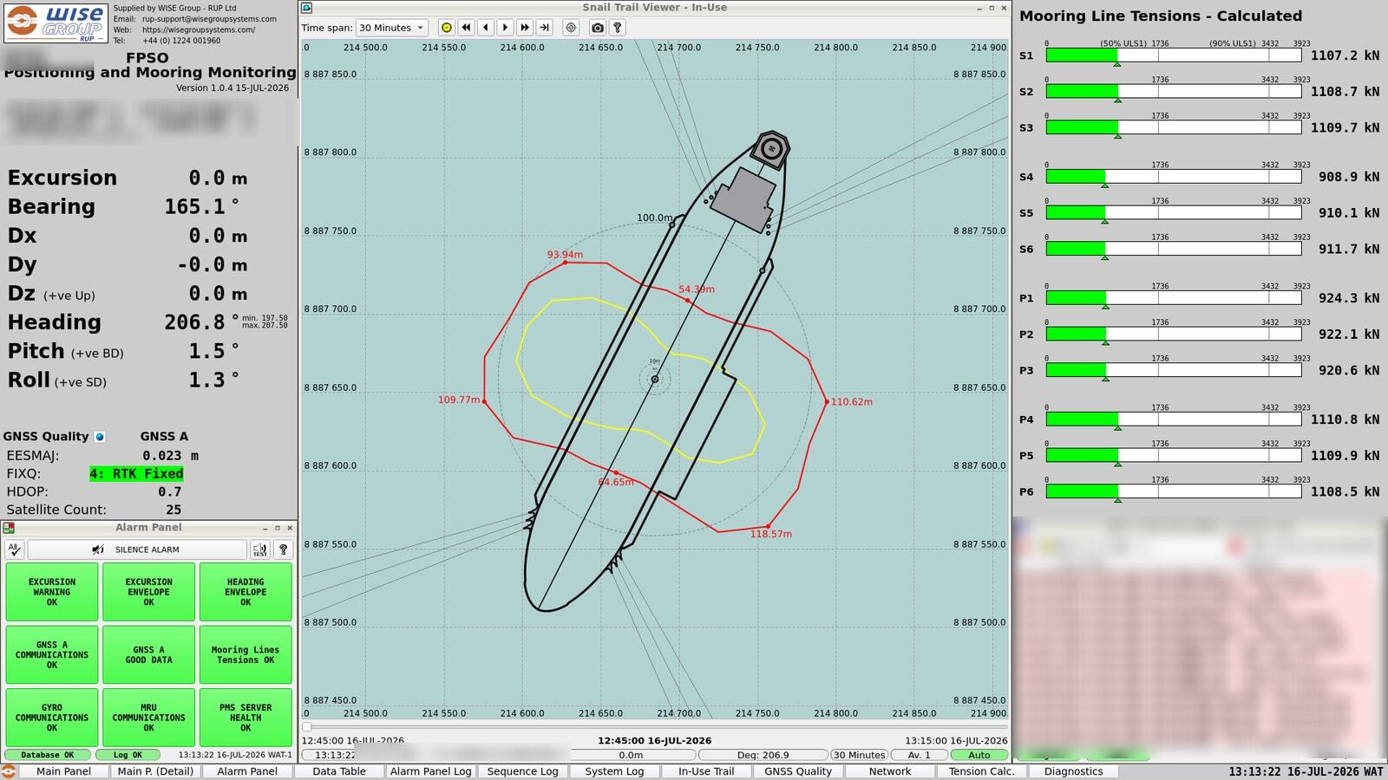Click the Deg: 206.9 status field
The width and height of the screenshot is (1388, 780).
tap(763, 755)
